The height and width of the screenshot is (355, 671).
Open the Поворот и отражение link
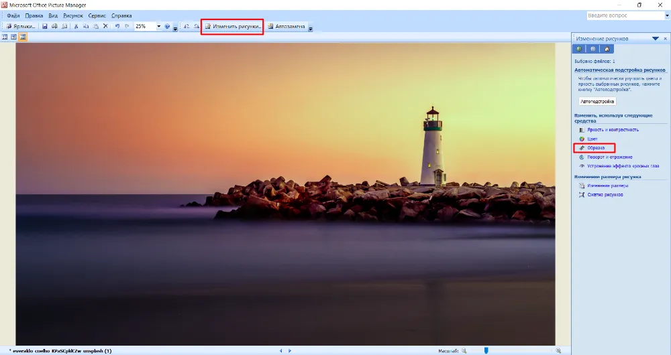pos(610,157)
